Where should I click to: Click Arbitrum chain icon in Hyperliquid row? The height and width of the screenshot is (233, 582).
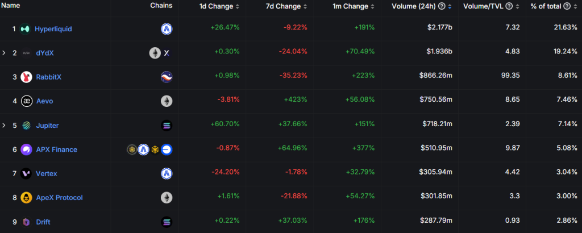pos(167,29)
